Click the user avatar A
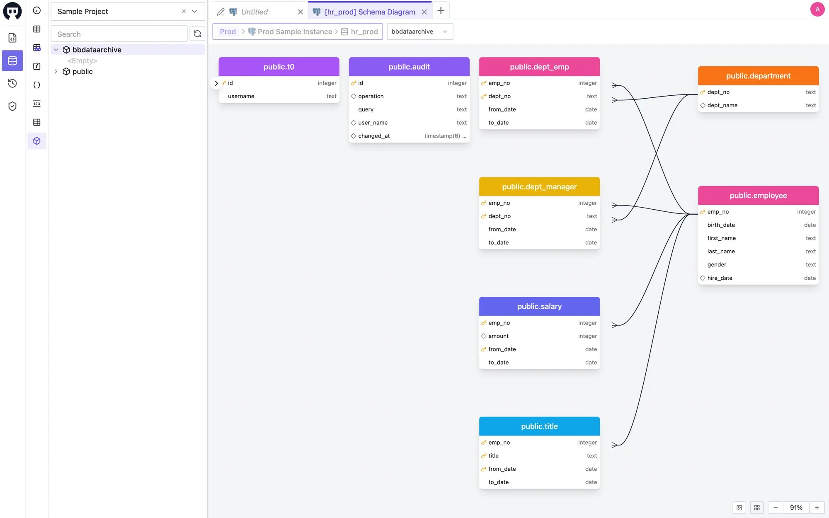The image size is (829, 518). (x=817, y=10)
